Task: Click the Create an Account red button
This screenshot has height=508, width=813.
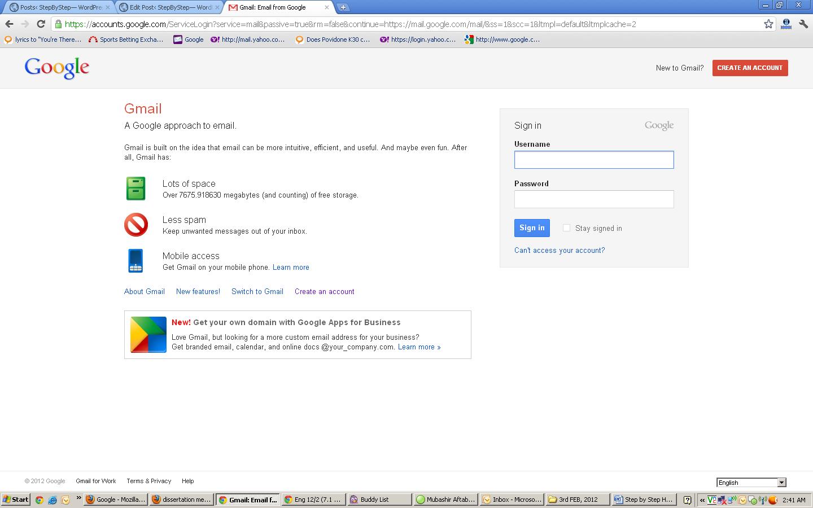Action: click(x=750, y=68)
